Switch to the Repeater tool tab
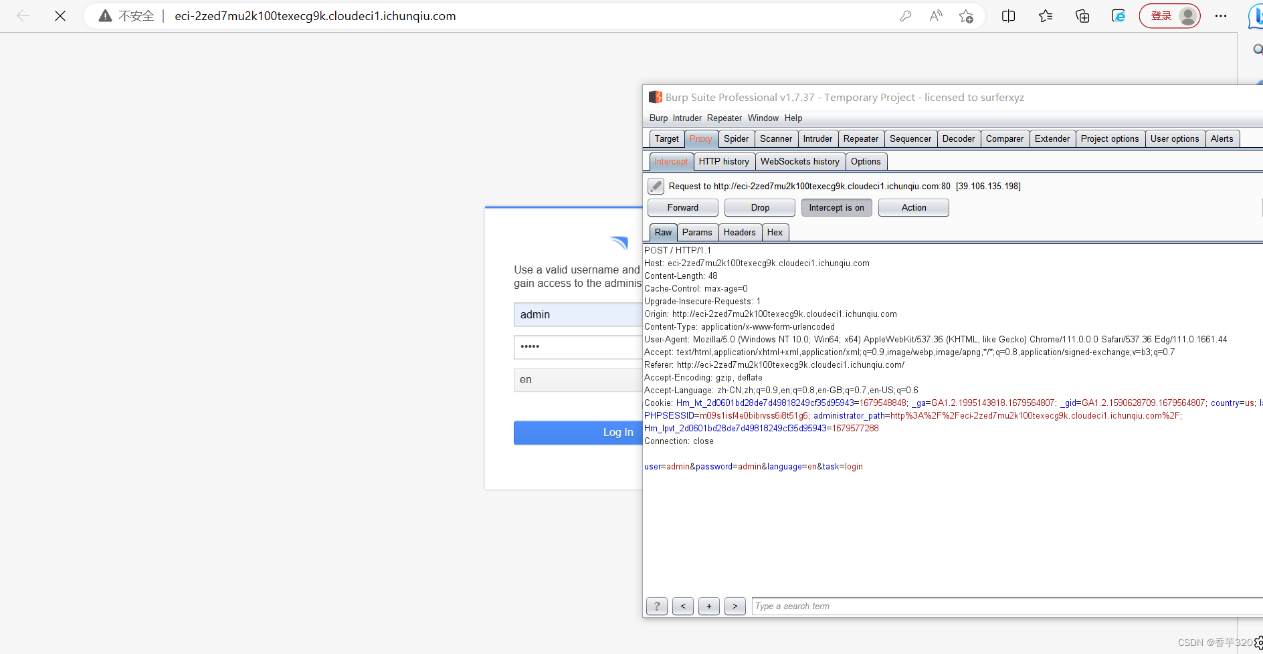The image size is (1263, 654). 861,139
